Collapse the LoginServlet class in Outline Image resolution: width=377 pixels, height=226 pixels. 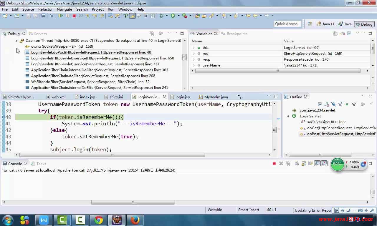point(288,116)
